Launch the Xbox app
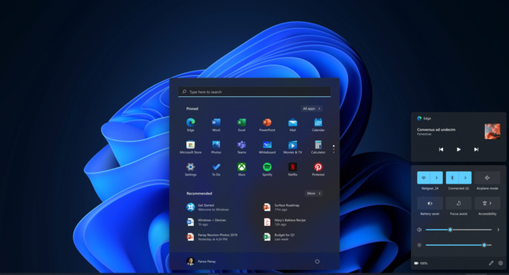The width and height of the screenshot is (509, 275). pos(242,169)
